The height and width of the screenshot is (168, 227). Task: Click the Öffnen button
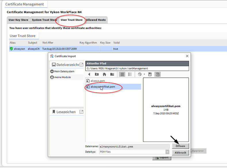point(180,146)
